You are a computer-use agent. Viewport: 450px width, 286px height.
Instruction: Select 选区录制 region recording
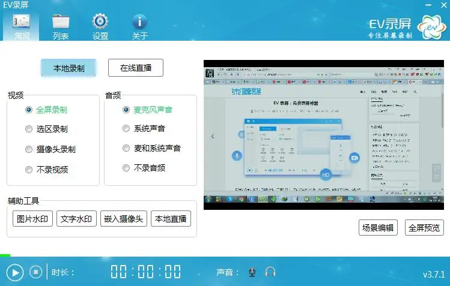[46, 129]
